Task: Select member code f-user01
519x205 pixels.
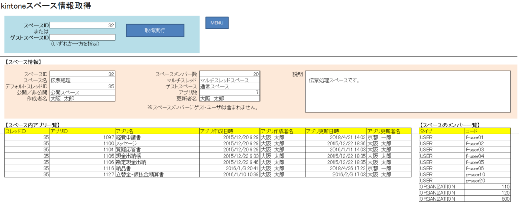Action: coord(488,137)
